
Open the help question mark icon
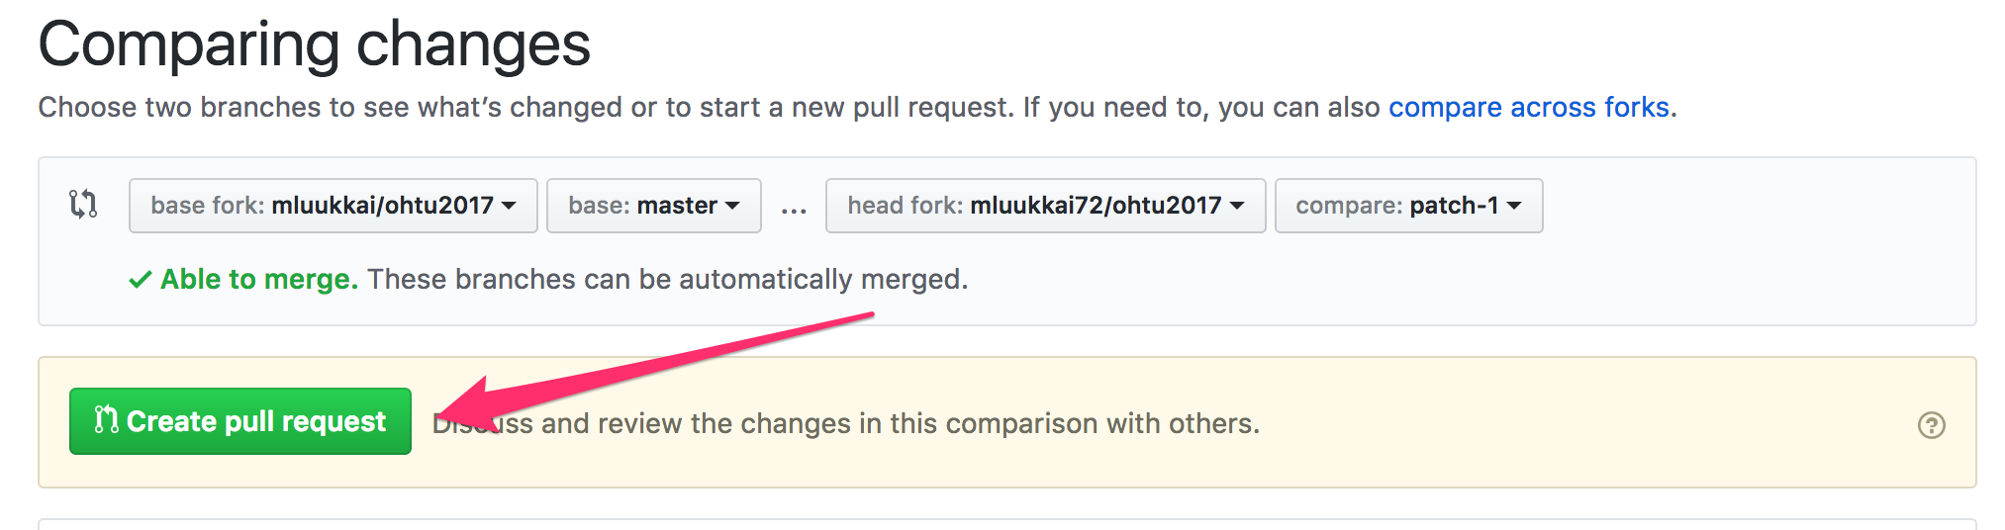coord(1931,424)
